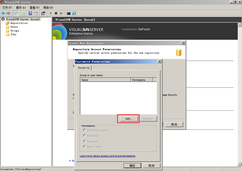The width and height of the screenshot is (242, 171).
Task: Click the Refresh toolbar icon
Action: click(x=23, y=14)
